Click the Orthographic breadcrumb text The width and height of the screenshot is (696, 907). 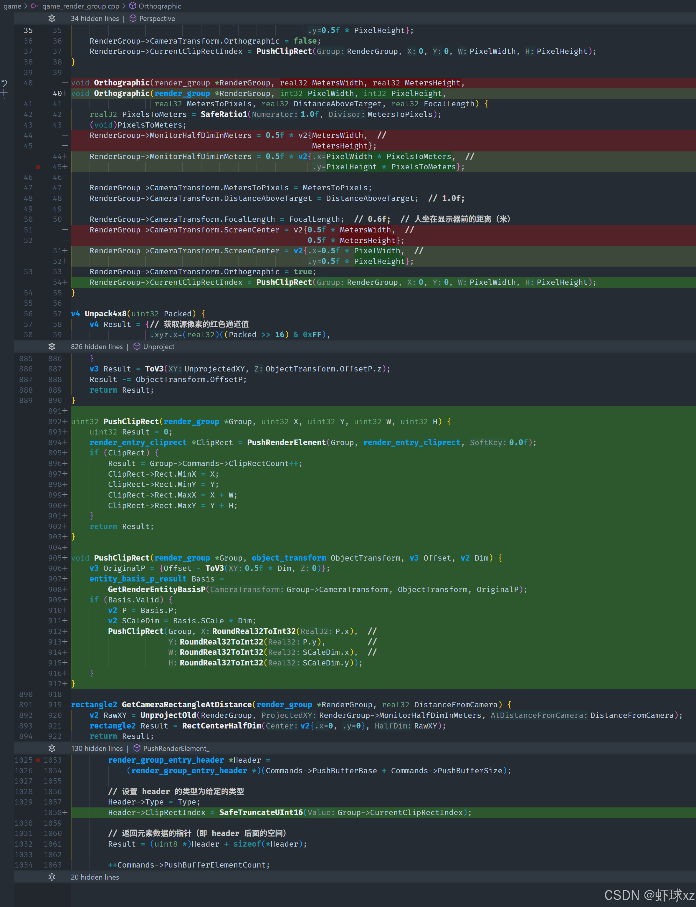[160, 6]
